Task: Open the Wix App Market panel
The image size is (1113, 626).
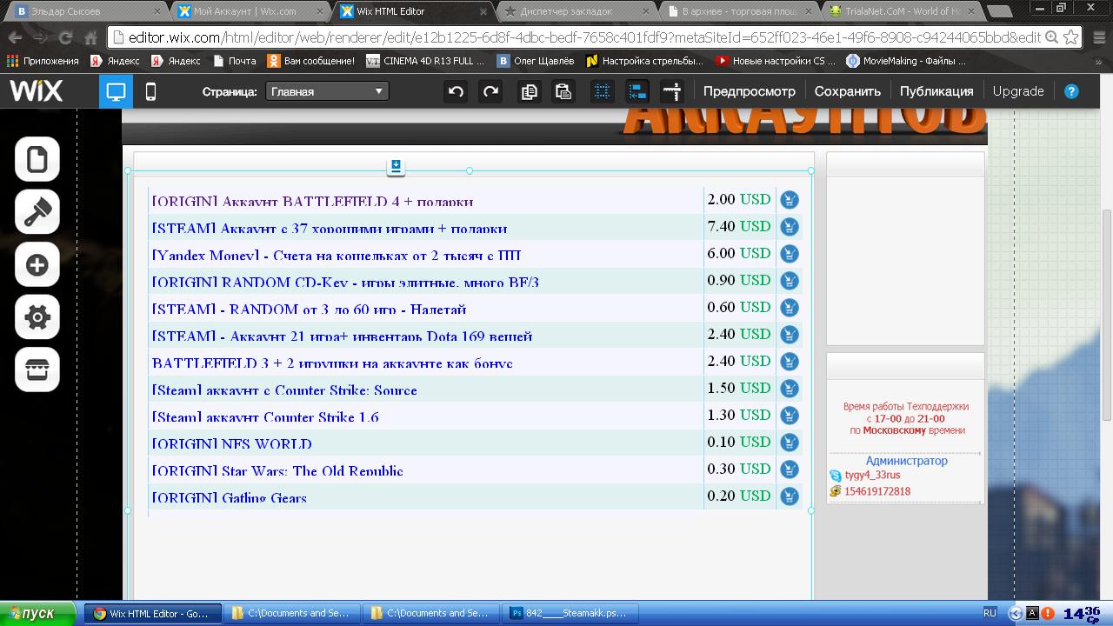Action: pos(37,370)
